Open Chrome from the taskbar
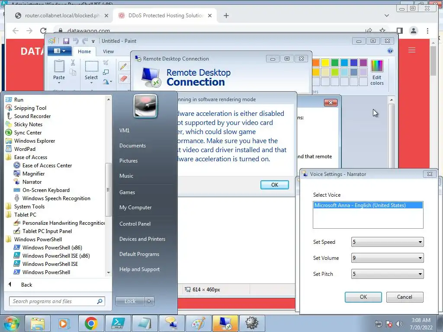 point(91,323)
